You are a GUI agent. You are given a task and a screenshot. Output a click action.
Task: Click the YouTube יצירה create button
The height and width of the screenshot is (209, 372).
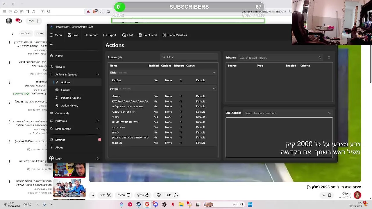pos(34,21)
